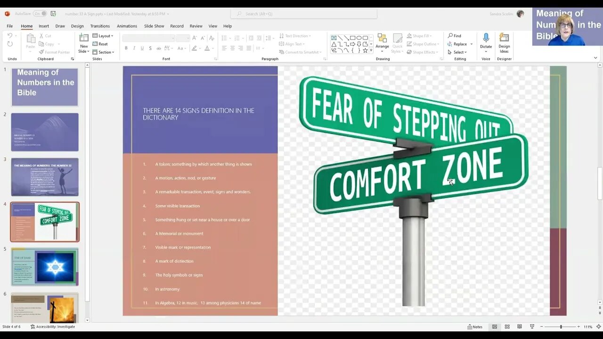
Task: Apply Strikethrough formatting
Action: pyautogui.click(x=158, y=48)
